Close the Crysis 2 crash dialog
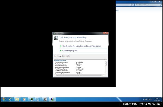 tap(105, 33)
